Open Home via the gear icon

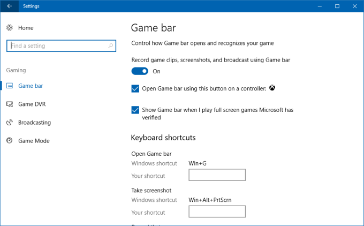point(9,28)
